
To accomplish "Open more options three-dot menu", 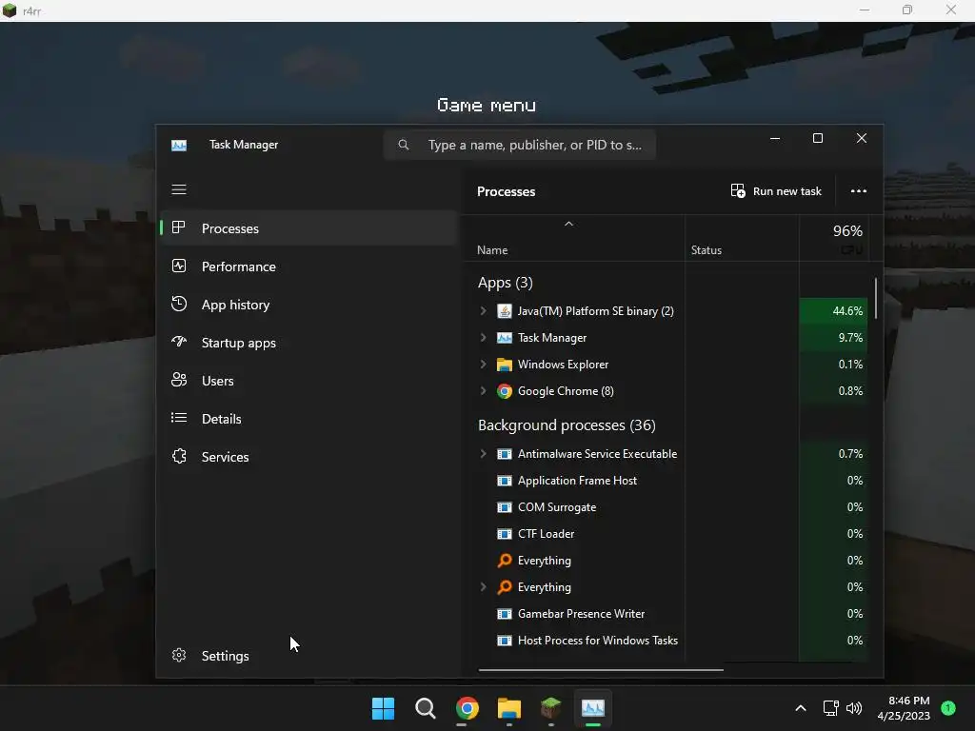I will (x=858, y=190).
